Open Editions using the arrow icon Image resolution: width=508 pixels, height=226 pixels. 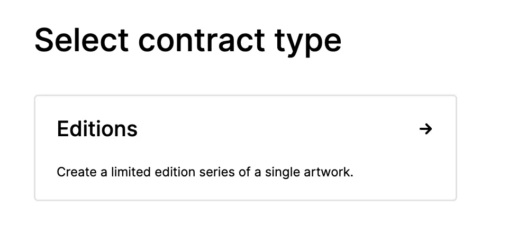[425, 129]
